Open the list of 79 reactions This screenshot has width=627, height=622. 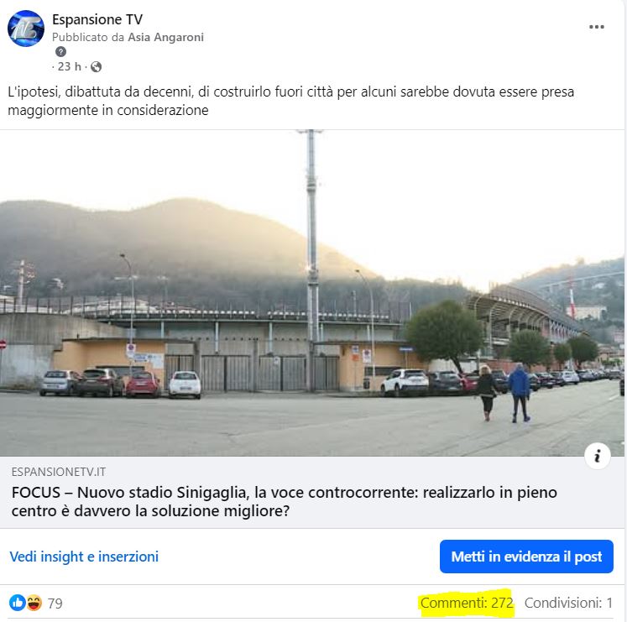(55, 604)
